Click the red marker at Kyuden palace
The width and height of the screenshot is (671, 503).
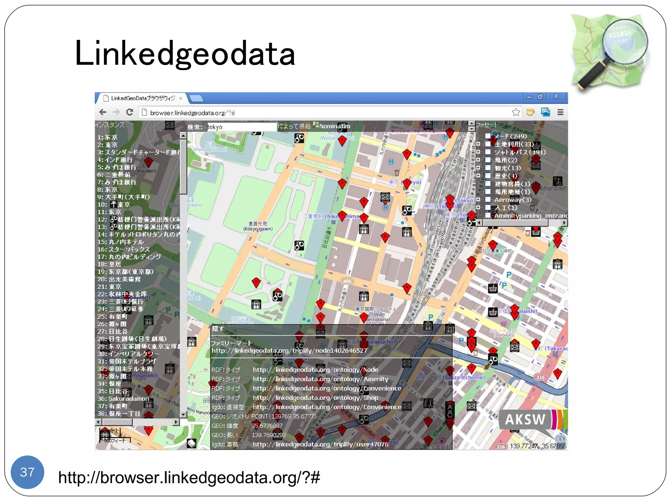click(x=148, y=162)
